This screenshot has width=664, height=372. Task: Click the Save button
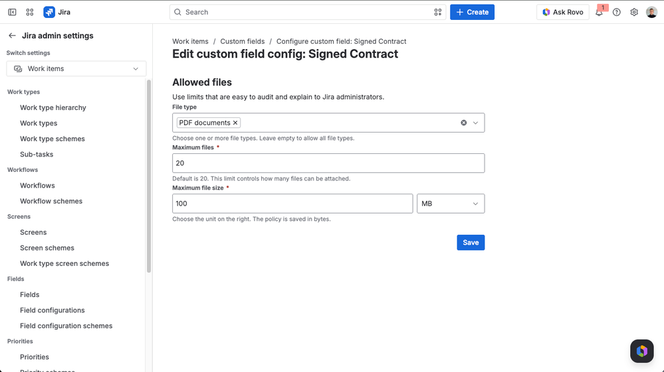tap(471, 243)
